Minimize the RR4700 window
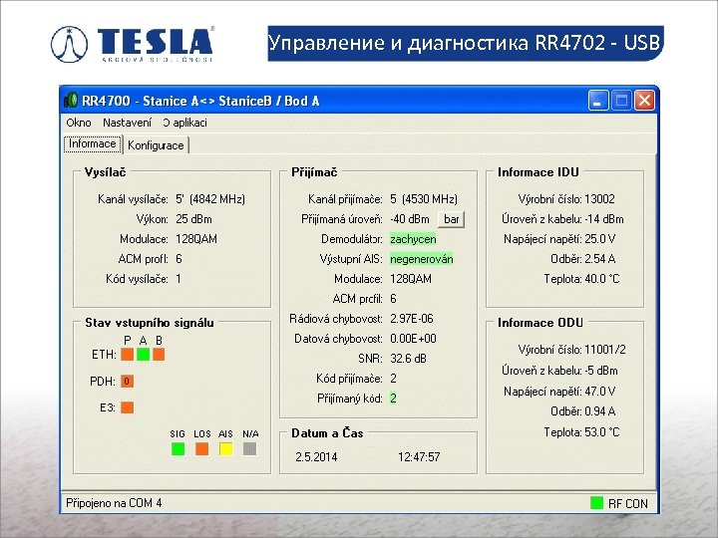 point(598,101)
